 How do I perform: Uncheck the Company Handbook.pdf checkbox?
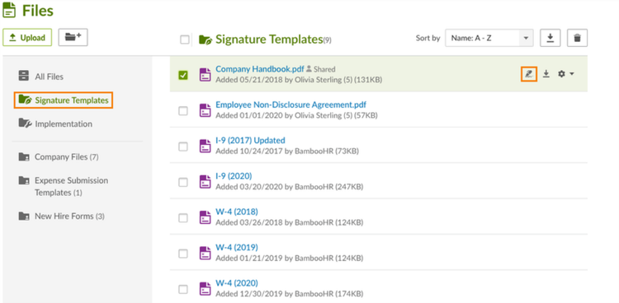(x=183, y=75)
